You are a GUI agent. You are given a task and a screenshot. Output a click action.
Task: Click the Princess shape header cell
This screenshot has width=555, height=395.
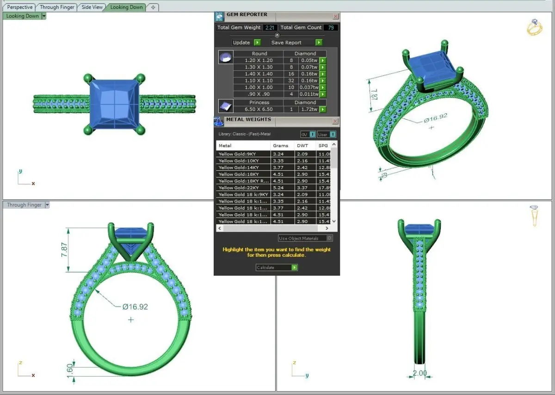click(x=259, y=103)
